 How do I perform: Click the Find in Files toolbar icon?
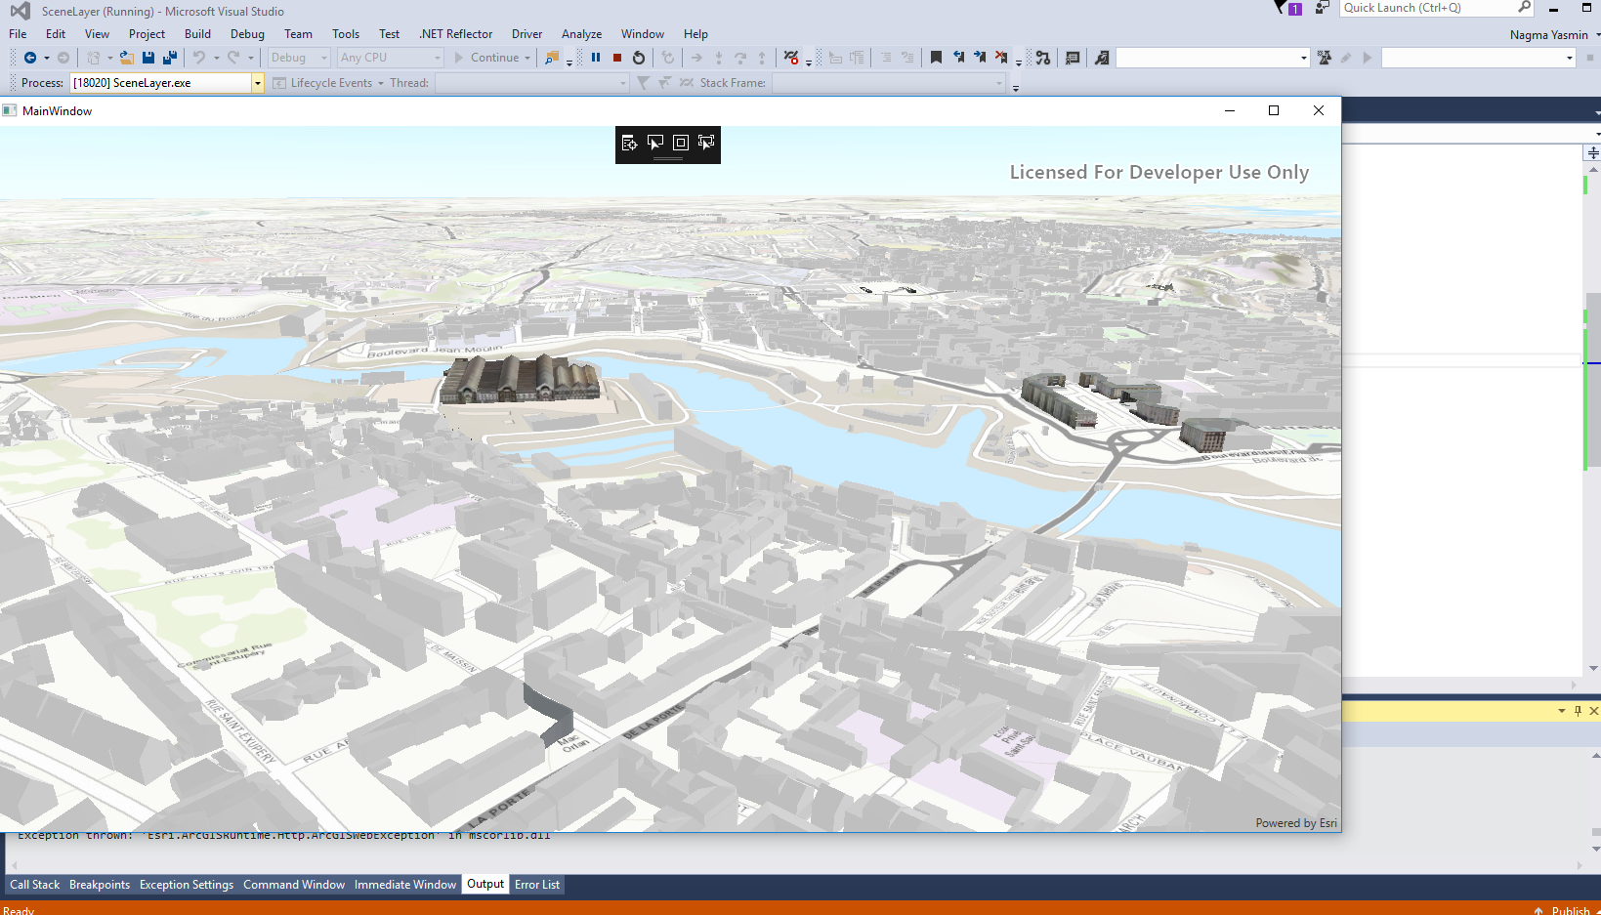point(552,58)
